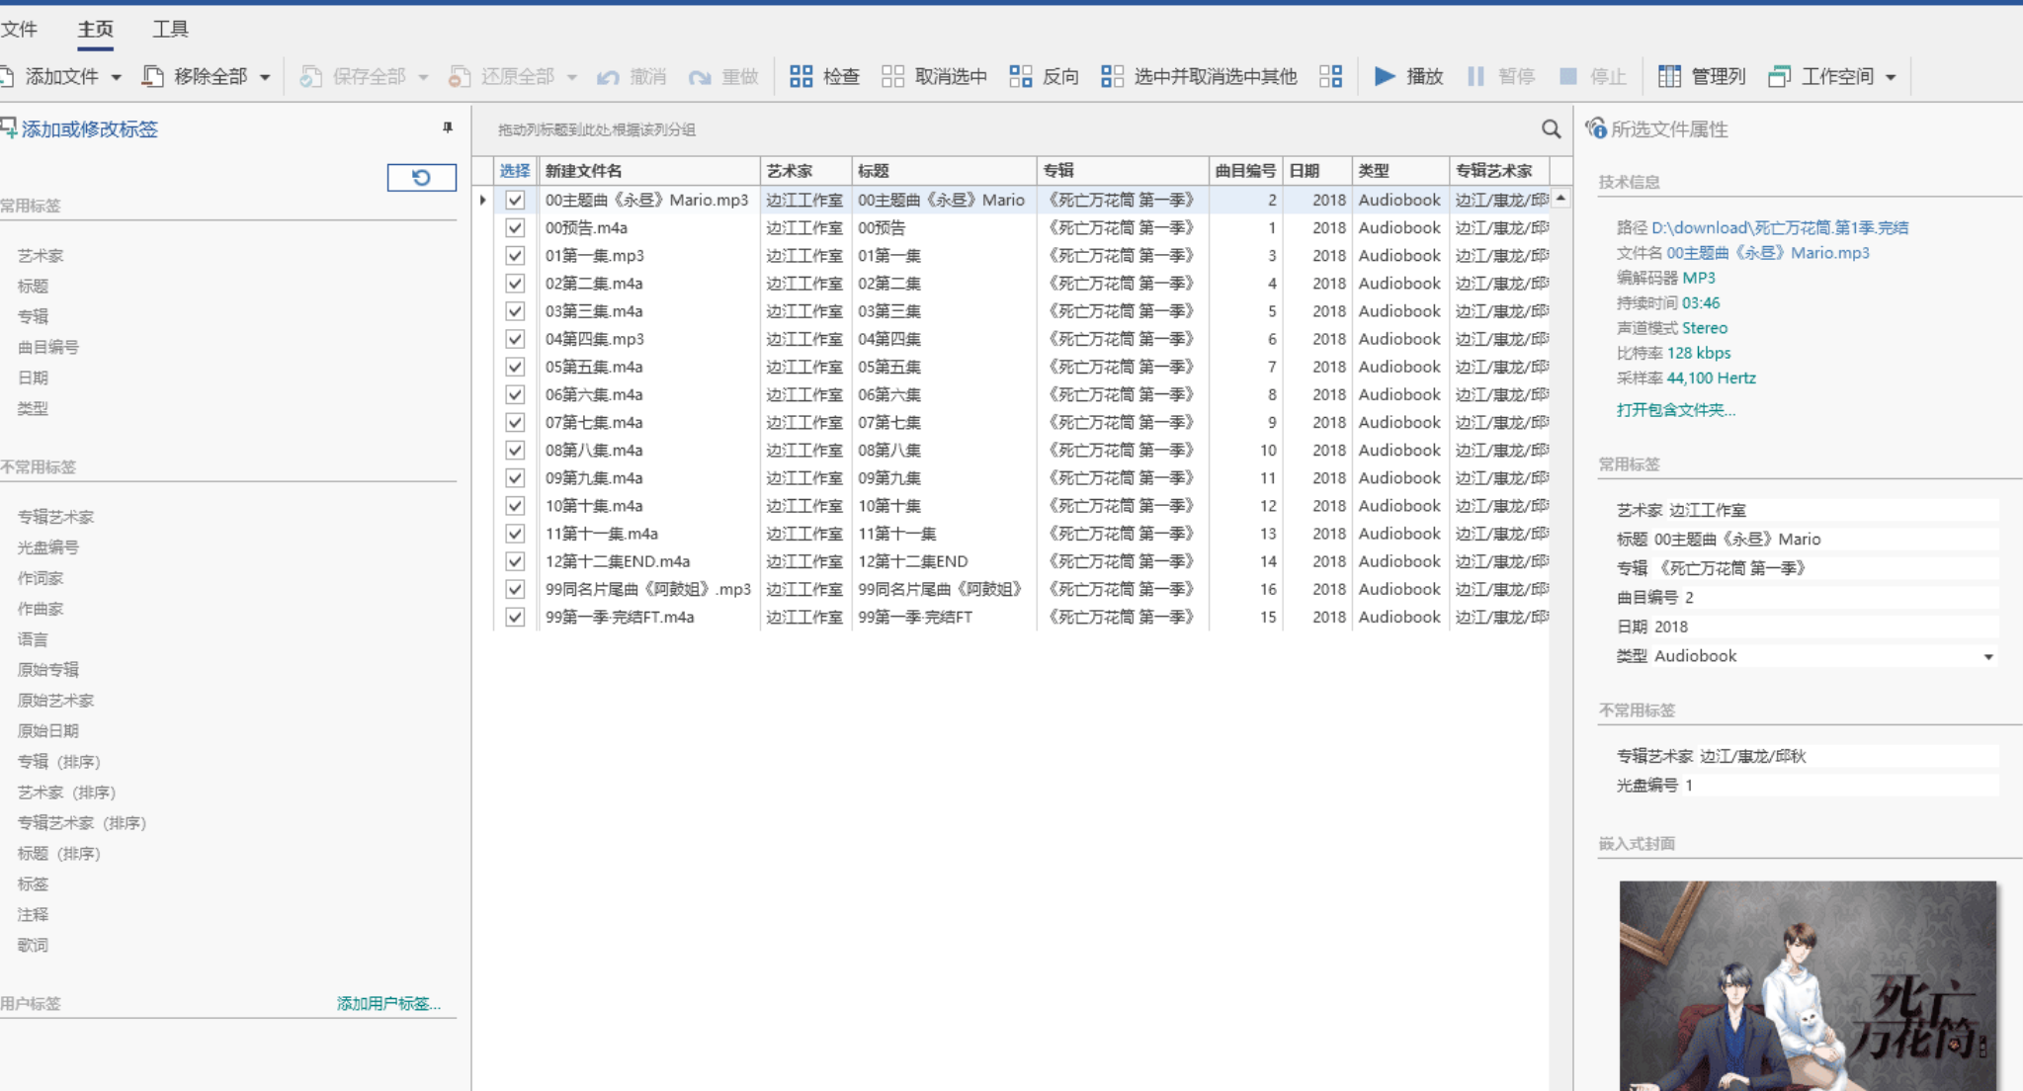Select the 曲目编号 tag in left panel

[48, 347]
